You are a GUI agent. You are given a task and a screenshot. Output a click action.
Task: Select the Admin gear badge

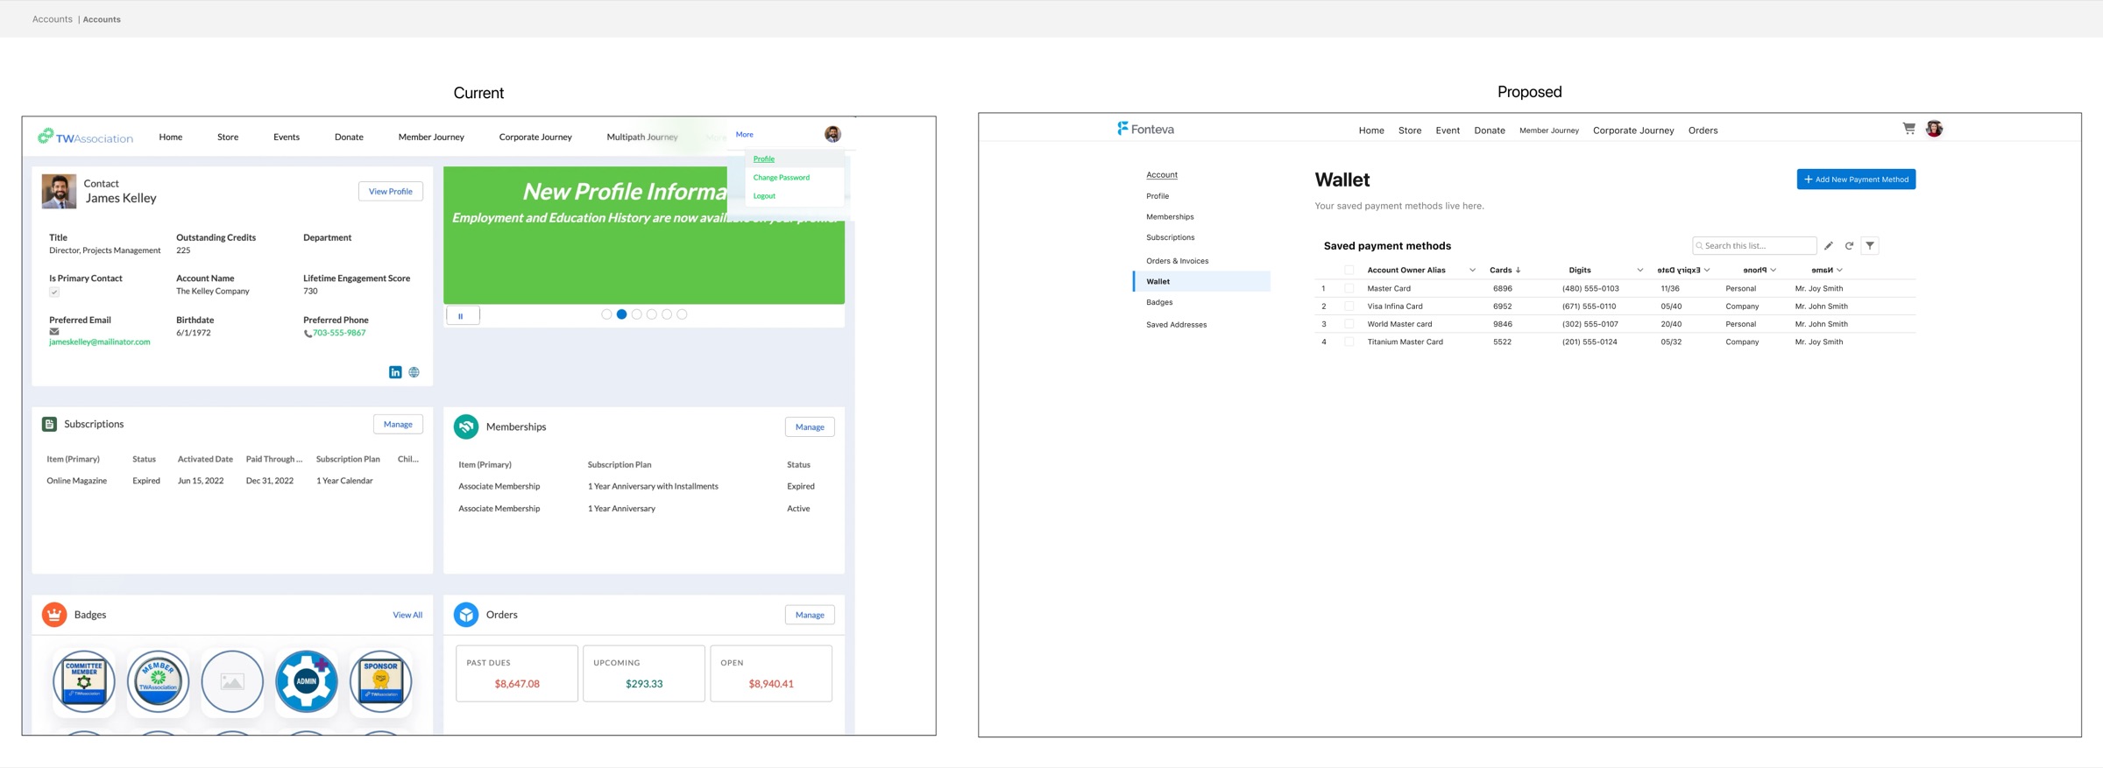coord(306,681)
